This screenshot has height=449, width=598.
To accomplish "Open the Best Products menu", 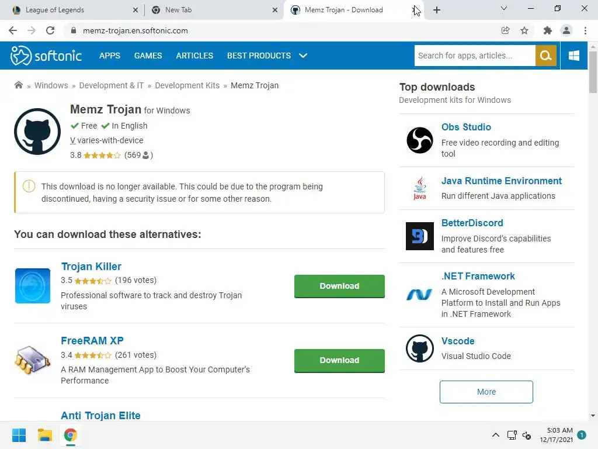I will [259, 56].
